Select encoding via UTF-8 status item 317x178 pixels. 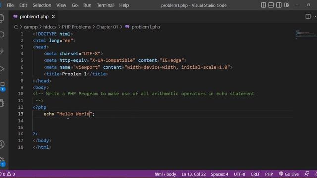(x=239, y=174)
